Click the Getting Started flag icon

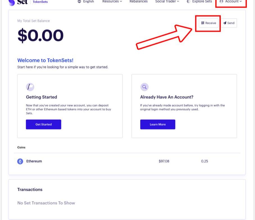30,87
